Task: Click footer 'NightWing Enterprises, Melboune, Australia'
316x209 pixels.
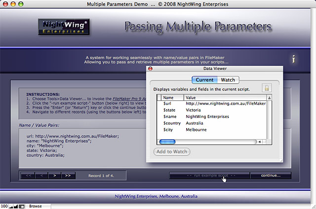Action: (156, 196)
